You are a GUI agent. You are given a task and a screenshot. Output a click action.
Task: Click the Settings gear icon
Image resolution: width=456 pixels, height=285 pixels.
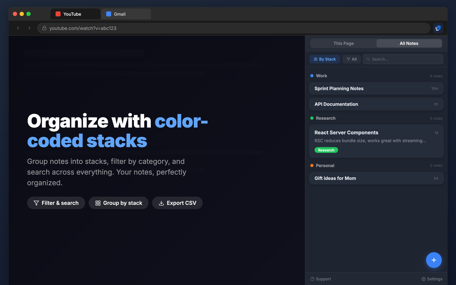pos(424,279)
